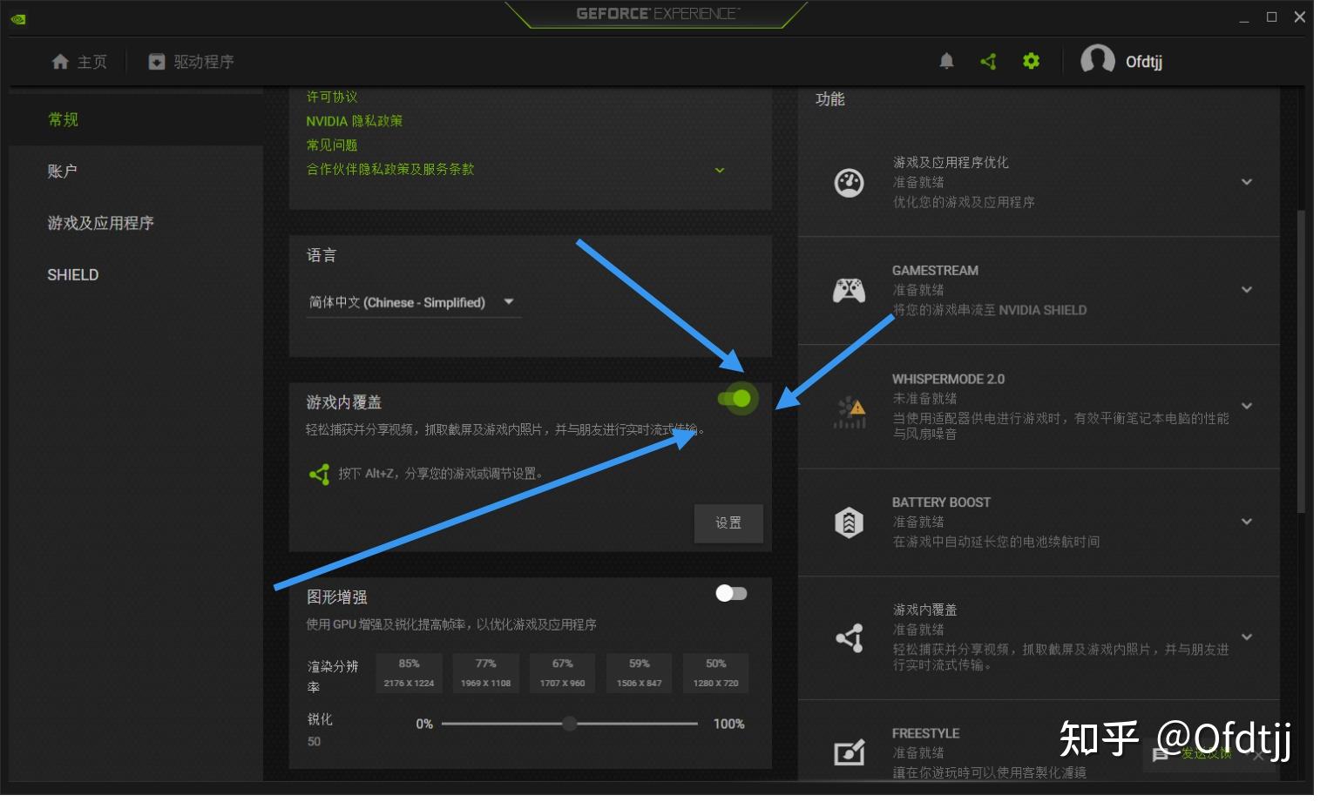Screen dimensions: 1327x802
Task: Click the right panel vertical scrollbar
Action: tap(1301, 361)
